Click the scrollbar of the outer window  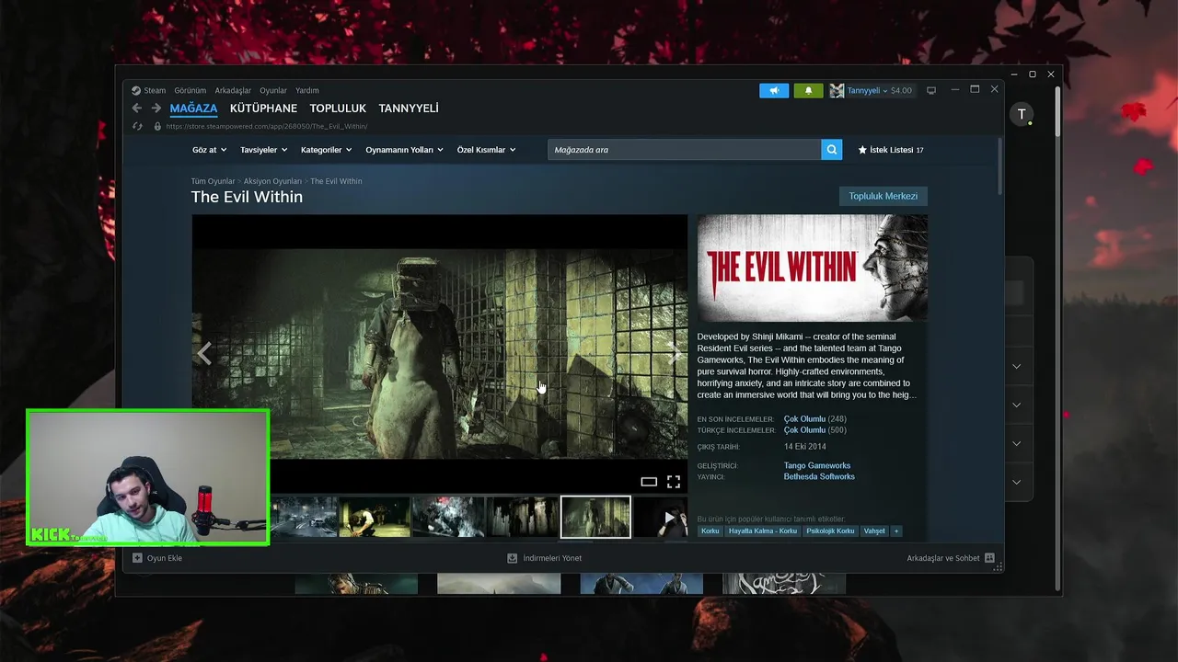tap(1058, 112)
